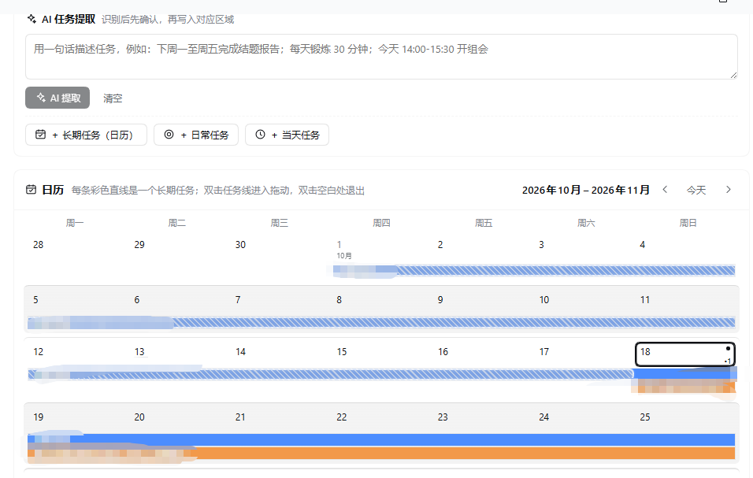Select calendar day 4

tap(643, 245)
